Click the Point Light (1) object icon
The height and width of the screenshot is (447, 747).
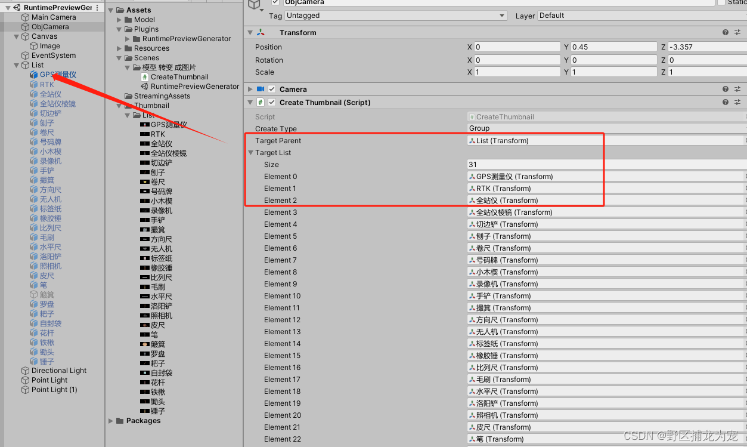point(26,390)
